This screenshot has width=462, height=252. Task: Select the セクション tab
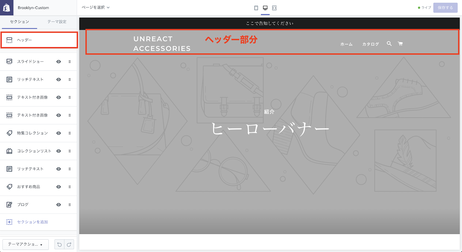[x=20, y=22]
